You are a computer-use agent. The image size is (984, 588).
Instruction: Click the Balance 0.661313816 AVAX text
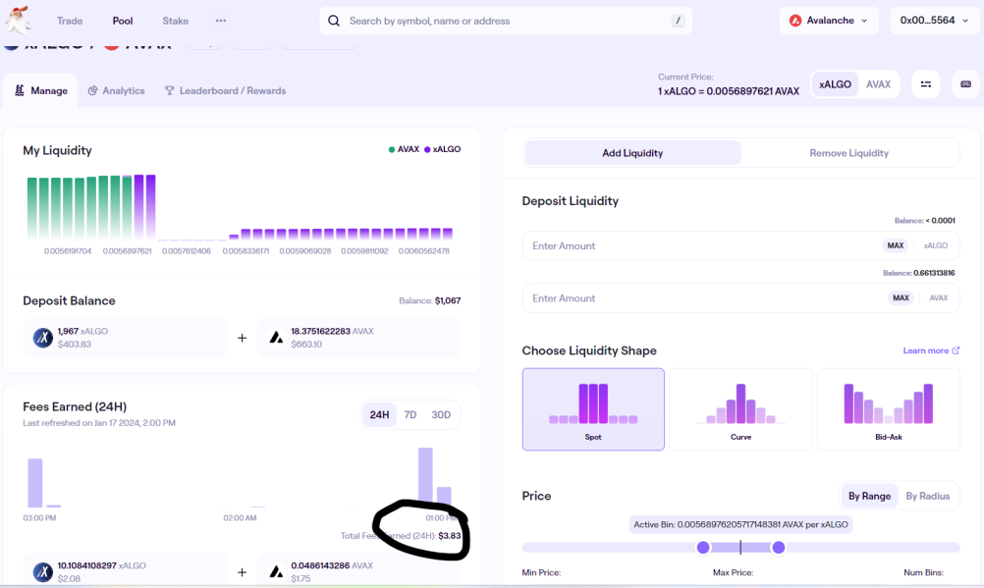click(x=919, y=273)
